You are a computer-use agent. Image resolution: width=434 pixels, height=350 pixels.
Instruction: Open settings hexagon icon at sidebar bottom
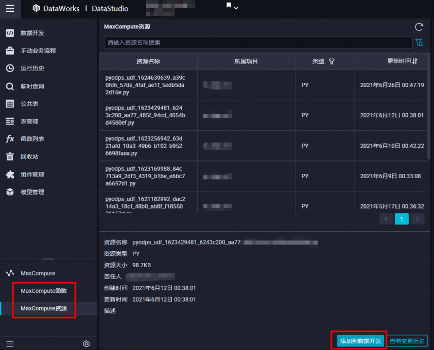pyautogui.click(x=86, y=344)
